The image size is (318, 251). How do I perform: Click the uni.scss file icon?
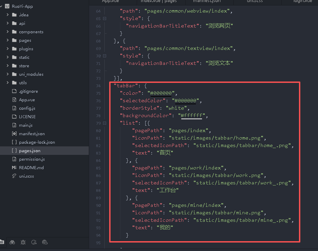14,176
